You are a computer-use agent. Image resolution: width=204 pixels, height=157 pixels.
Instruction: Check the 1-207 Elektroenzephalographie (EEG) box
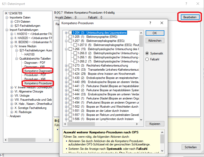(70, 41)
